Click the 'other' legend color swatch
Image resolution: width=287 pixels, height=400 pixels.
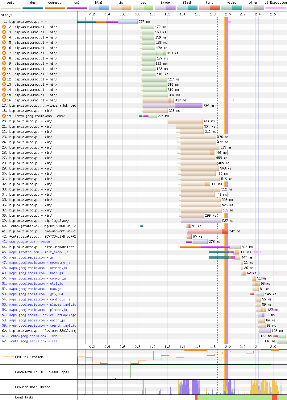pos(253,8)
